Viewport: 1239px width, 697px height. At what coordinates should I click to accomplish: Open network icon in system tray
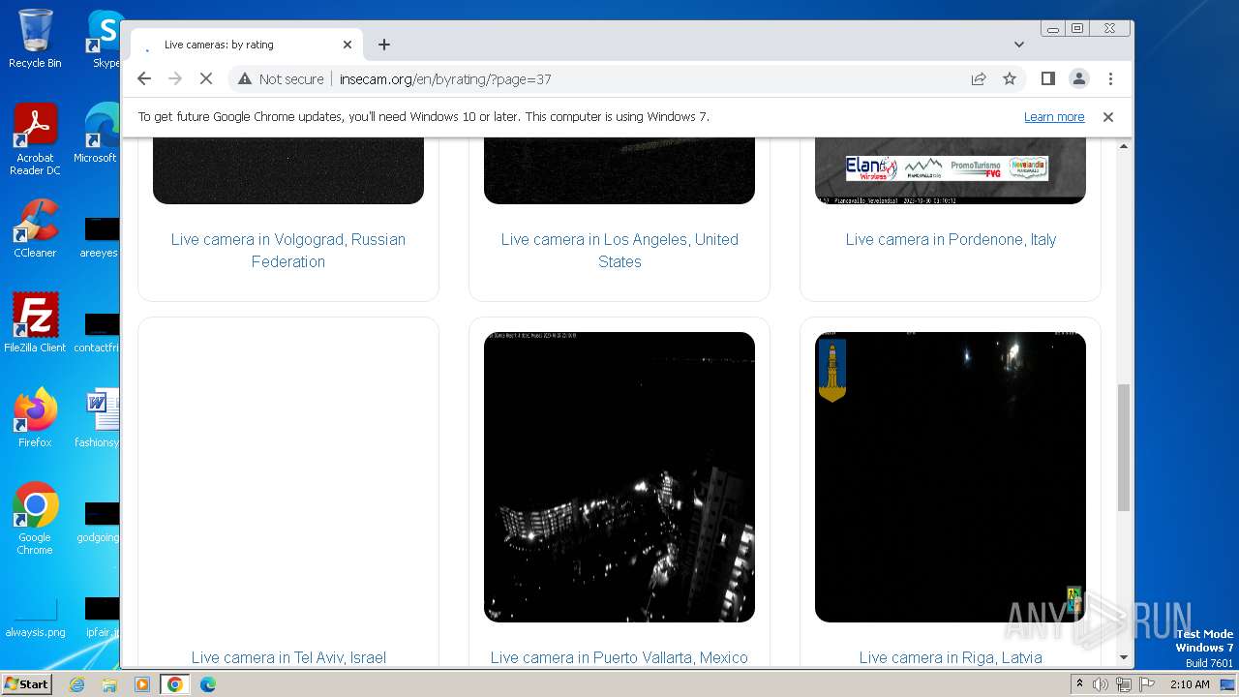click(x=1123, y=684)
